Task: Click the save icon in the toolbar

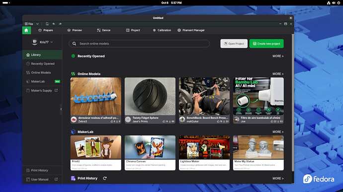Action: 47,24
